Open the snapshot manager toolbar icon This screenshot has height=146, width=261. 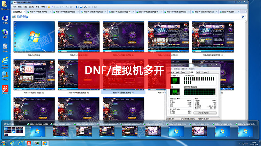pyautogui.click(x=71, y=7)
